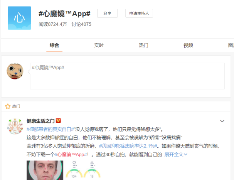
Task: Click the star icon next to 热门
Action: click(x=8, y=106)
